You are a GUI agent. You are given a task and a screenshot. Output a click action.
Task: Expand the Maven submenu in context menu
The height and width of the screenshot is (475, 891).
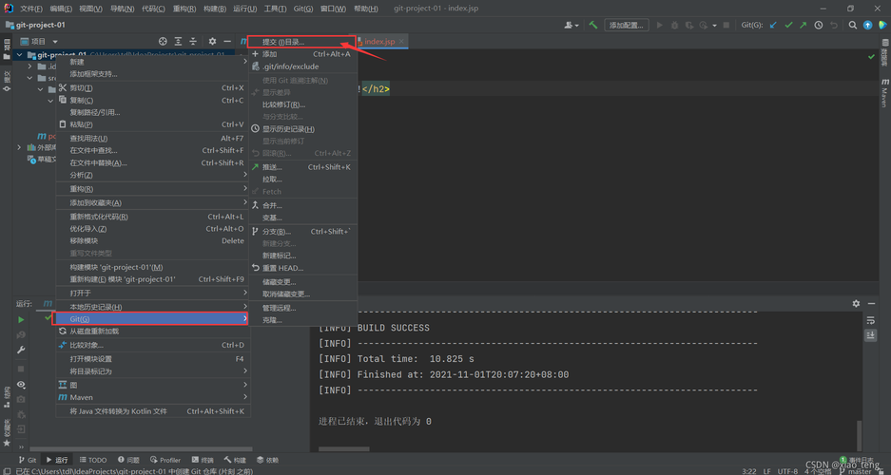click(153, 397)
